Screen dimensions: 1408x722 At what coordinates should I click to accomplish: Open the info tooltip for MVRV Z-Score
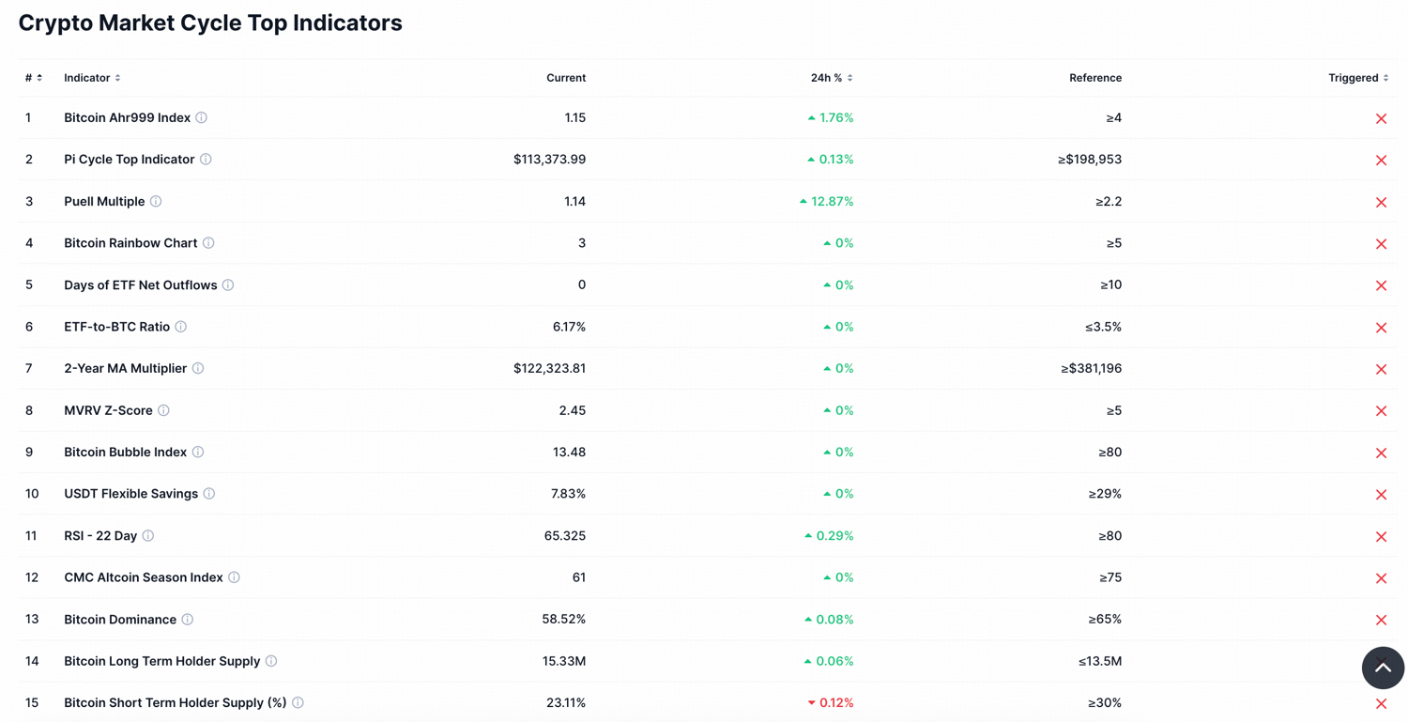point(164,410)
